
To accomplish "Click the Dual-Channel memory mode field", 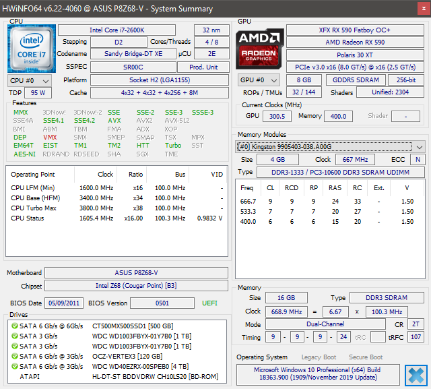I will 325,324.
